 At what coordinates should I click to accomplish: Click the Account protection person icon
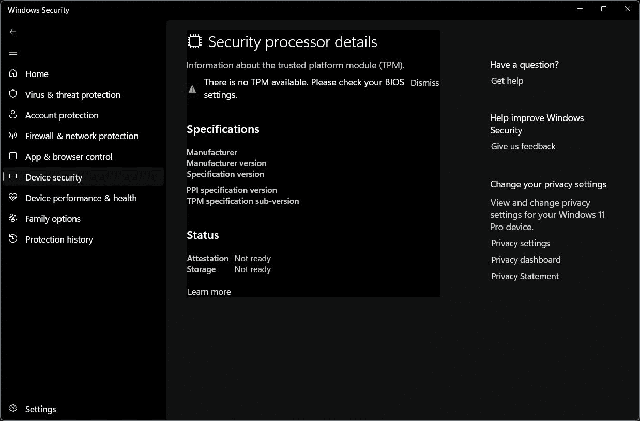tap(13, 115)
